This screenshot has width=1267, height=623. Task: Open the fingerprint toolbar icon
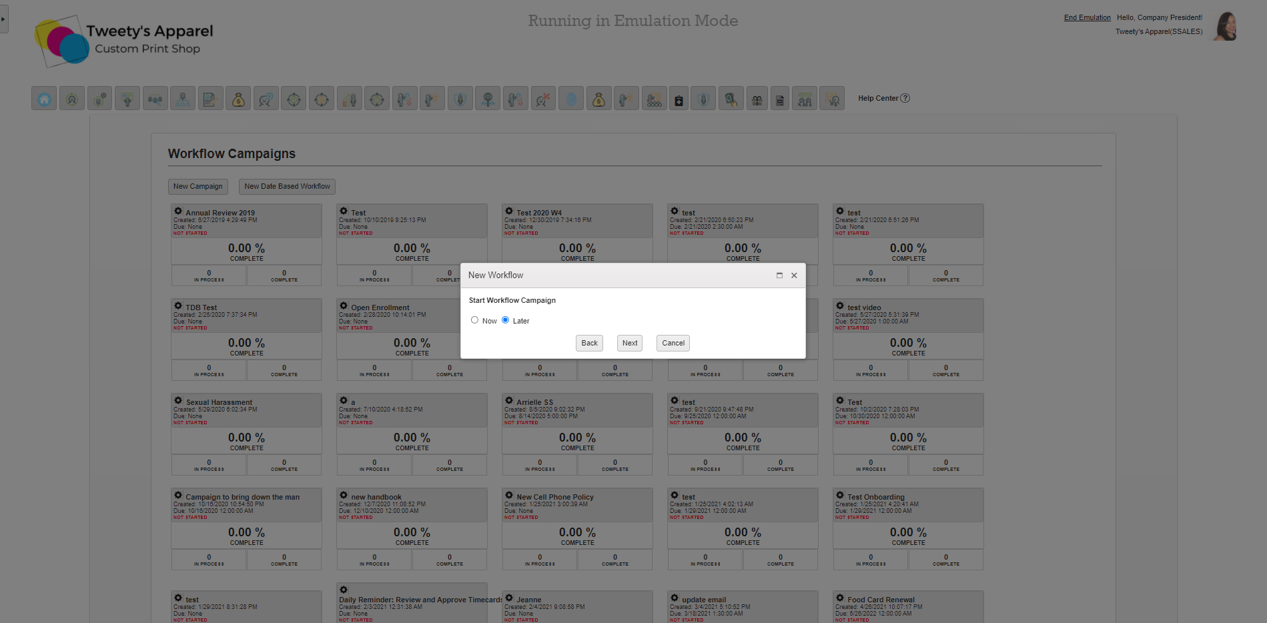[571, 99]
